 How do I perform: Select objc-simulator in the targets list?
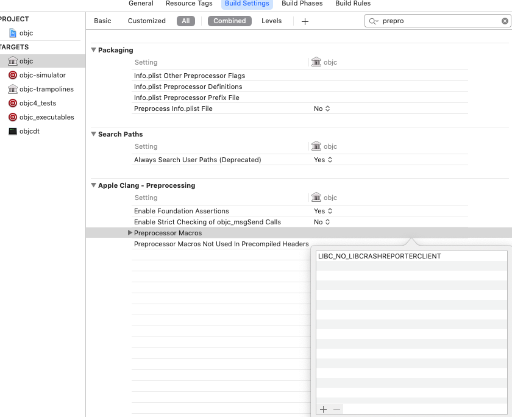[43, 75]
